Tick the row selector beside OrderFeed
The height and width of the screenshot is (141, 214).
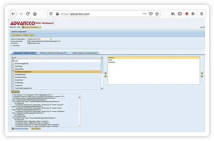pos(13,66)
